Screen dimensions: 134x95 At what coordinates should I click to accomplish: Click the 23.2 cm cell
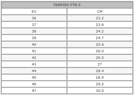pos(100,18)
